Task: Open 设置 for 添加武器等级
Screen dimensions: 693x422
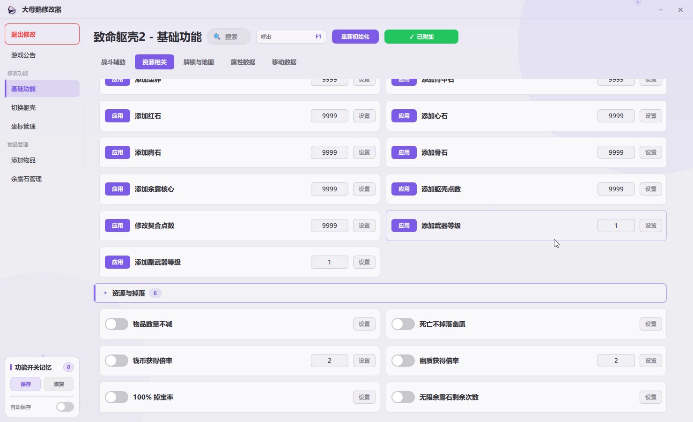Action: pos(651,226)
